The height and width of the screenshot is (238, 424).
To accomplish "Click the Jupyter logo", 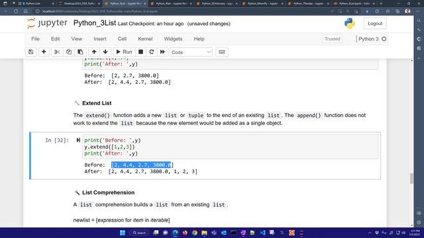I will coord(47,23).
